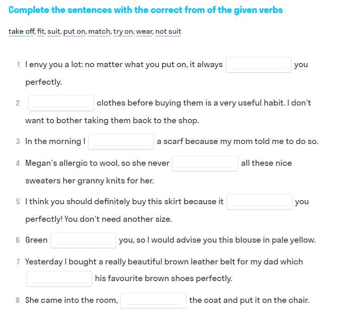Focus the blank after 'so she never'

tap(205, 163)
